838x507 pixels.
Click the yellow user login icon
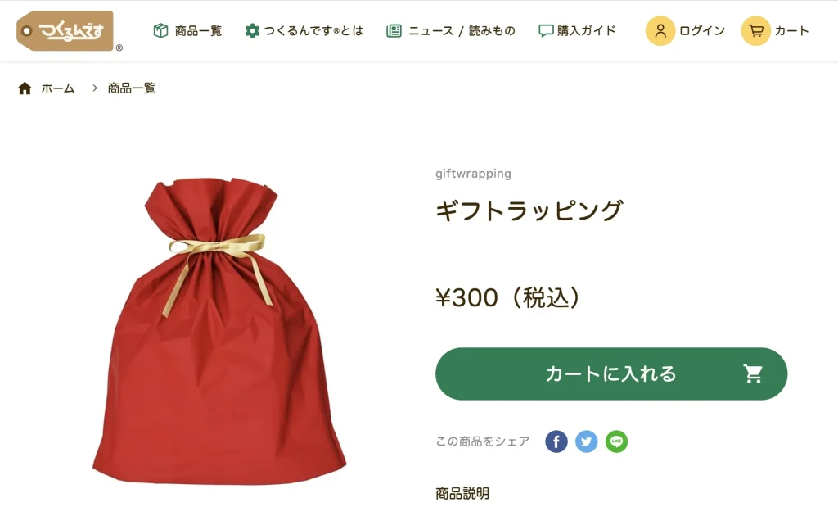(660, 30)
